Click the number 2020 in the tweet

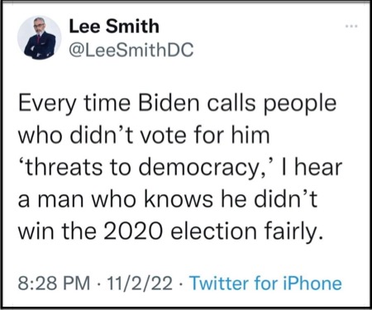tap(132, 231)
